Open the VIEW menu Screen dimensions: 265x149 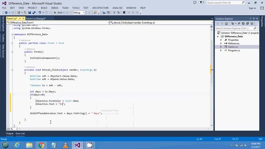click(21, 8)
